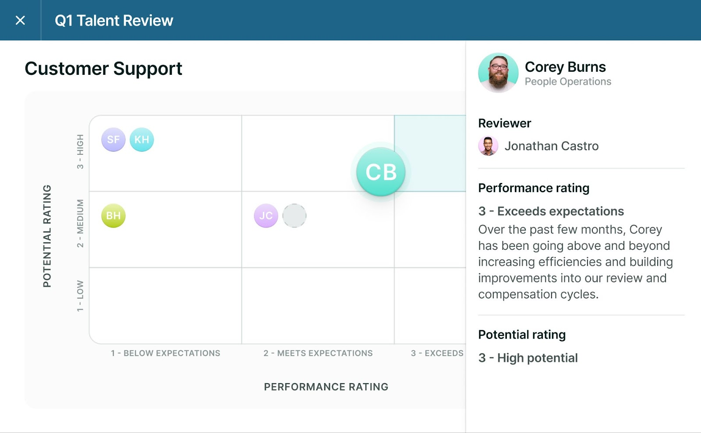Select the JC bubble in meets expectations column
701x433 pixels.
coord(266,215)
